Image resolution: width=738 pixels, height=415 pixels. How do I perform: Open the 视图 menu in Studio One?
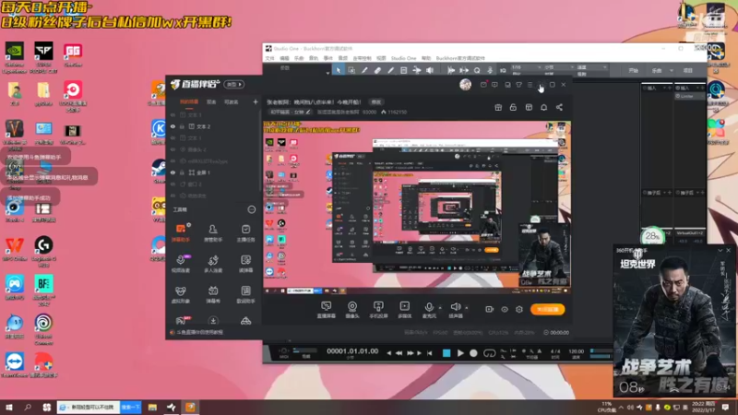[381, 58]
